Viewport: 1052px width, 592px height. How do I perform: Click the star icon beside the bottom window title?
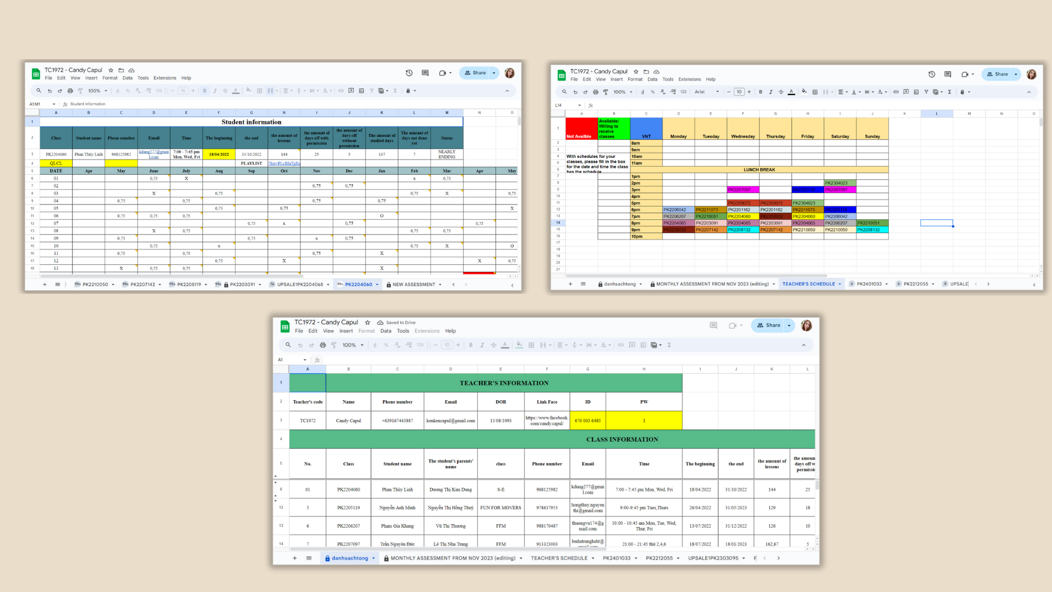368,322
